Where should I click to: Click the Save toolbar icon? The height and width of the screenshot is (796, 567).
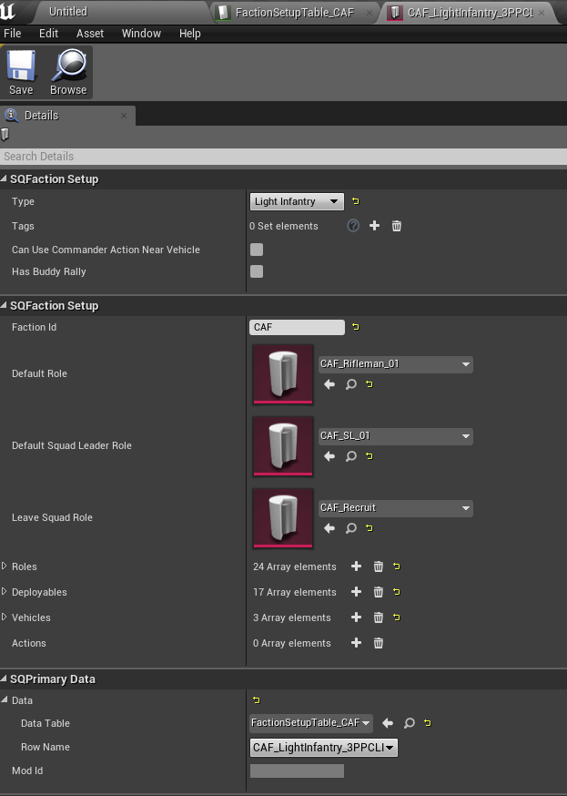pos(21,72)
